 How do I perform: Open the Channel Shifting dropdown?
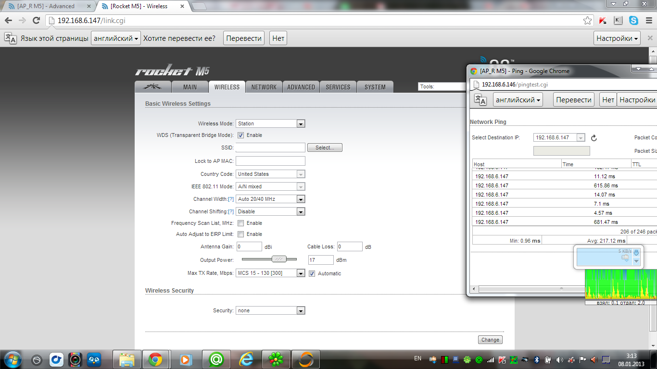(270, 211)
